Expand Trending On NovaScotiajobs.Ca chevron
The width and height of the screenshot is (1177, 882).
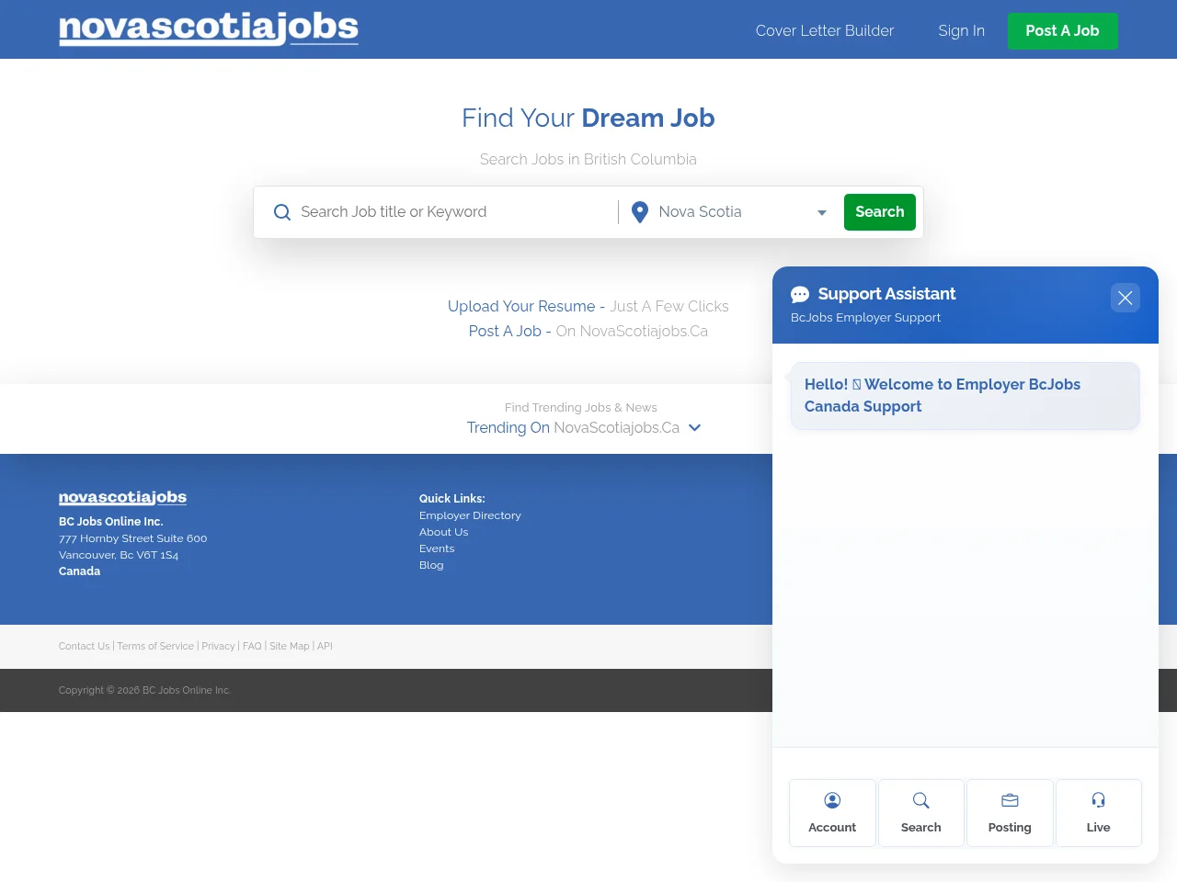[x=695, y=427]
